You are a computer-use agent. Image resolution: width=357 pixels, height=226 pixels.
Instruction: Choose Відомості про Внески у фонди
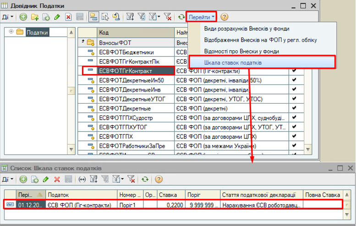pos(241,51)
